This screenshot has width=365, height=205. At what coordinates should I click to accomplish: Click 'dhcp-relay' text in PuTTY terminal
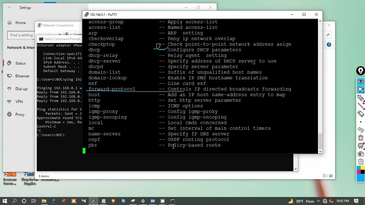[x=103, y=56]
